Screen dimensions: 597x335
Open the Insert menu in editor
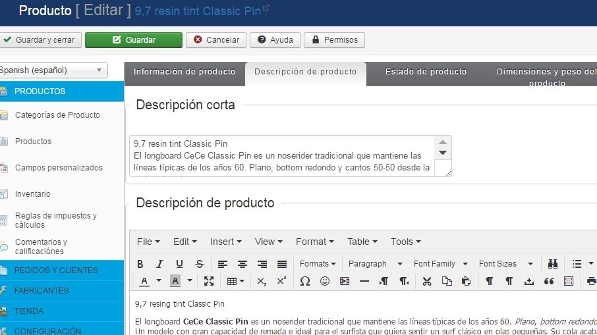tap(225, 242)
